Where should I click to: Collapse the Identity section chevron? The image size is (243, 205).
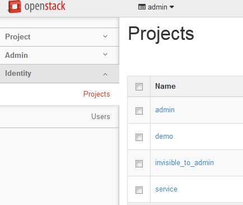click(x=105, y=74)
